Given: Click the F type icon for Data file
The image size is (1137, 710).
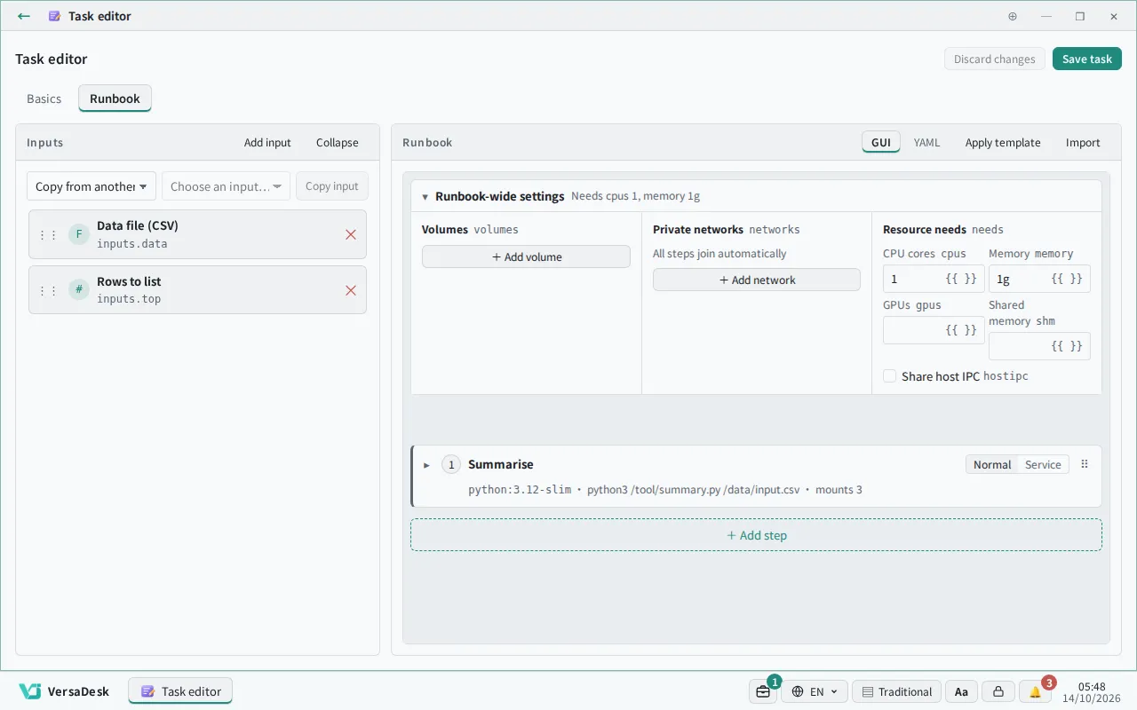Looking at the screenshot, I should click(x=79, y=234).
